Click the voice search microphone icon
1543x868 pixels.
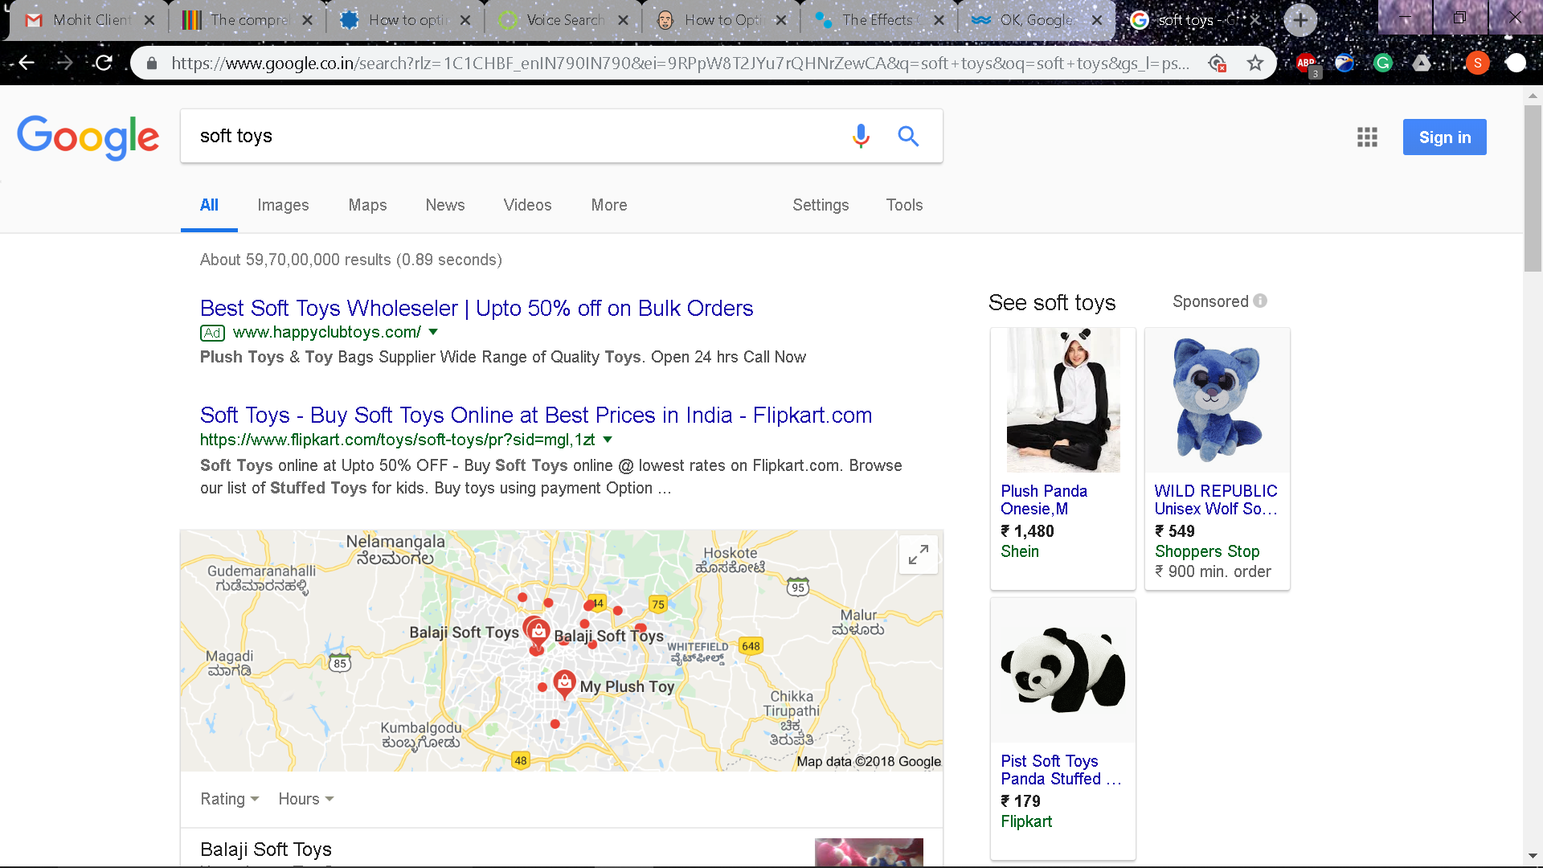[861, 136]
